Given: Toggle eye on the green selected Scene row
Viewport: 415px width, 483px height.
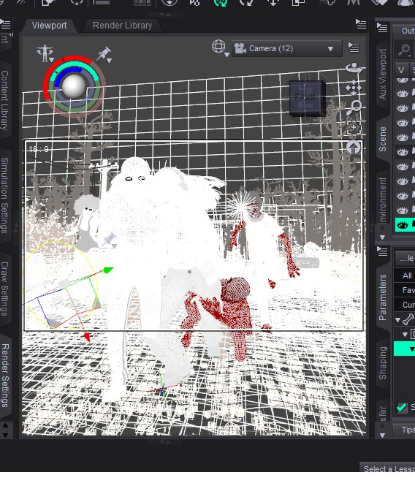Looking at the screenshot, I should pyautogui.click(x=403, y=225).
